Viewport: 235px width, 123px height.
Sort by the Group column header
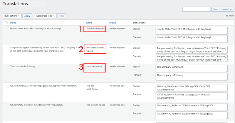tap(113, 23)
